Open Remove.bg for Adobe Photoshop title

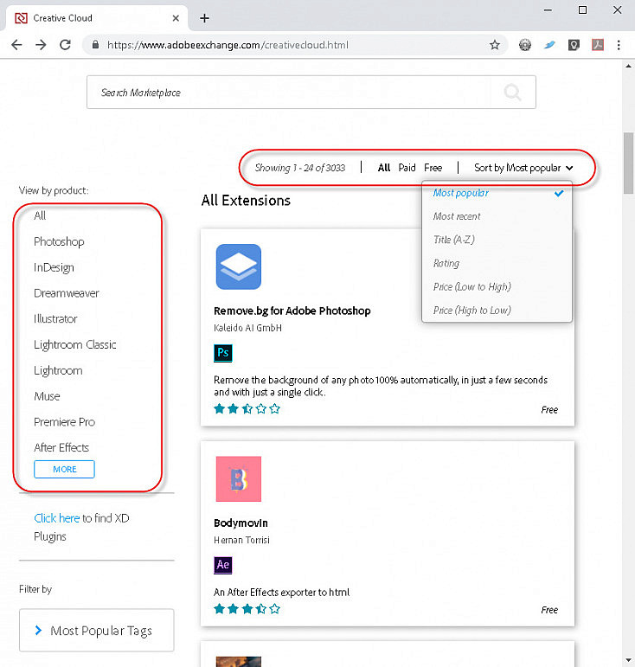[x=292, y=311]
